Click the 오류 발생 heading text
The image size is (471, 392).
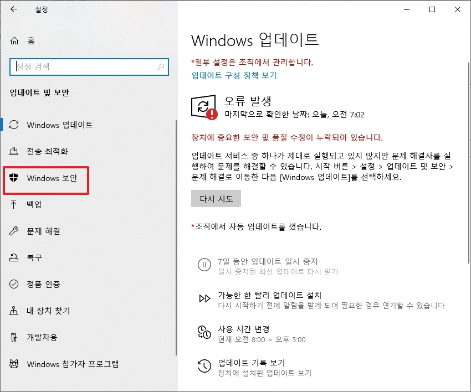pyautogui.click(x=248, y=101)
